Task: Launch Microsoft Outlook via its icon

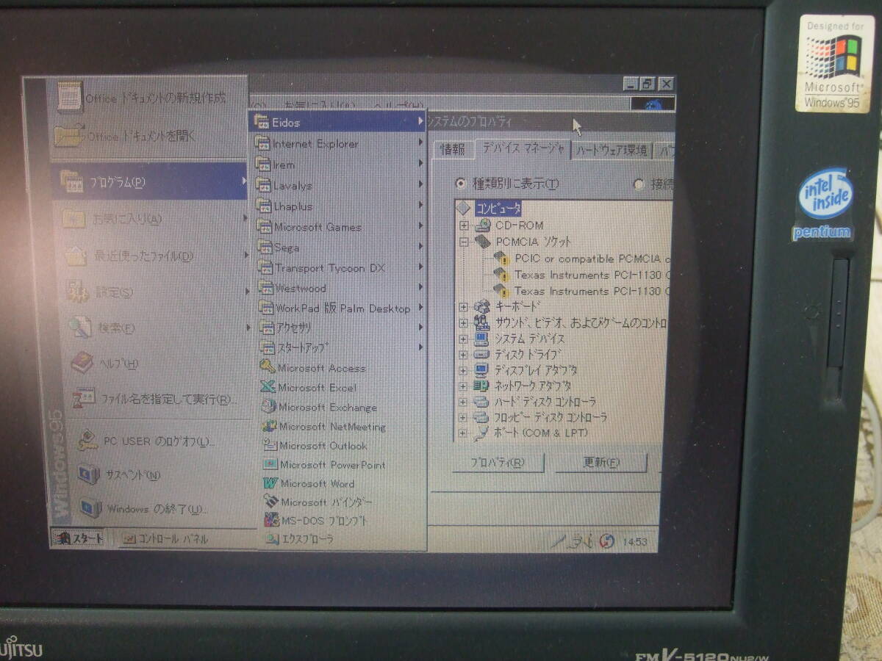Action: coord(270,445)
